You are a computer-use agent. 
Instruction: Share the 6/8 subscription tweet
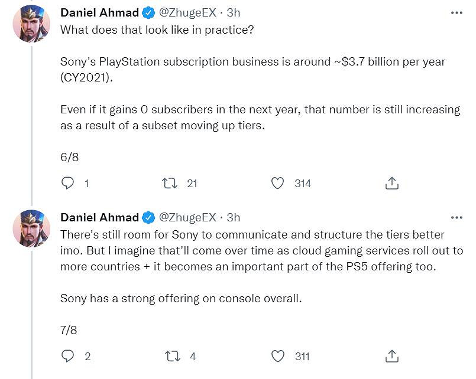pyautogui.click(x=391, y=184)
